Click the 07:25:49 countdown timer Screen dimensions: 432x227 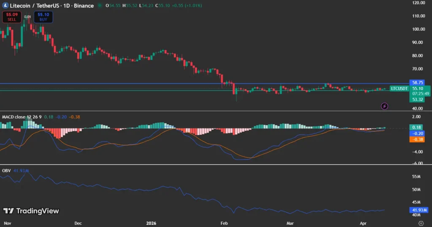point(421,94)
